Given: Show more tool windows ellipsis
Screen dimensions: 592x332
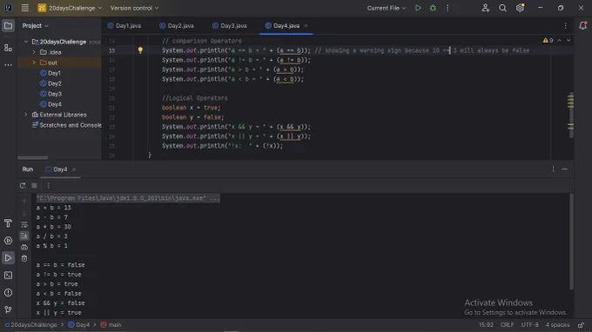Looking at the screenshot, I should [x=8, y=65].
